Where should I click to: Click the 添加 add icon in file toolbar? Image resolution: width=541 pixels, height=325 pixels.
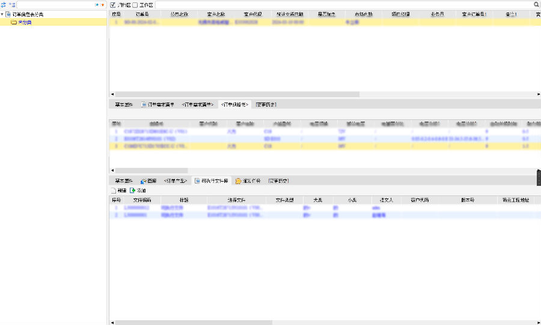pos(132,190)
